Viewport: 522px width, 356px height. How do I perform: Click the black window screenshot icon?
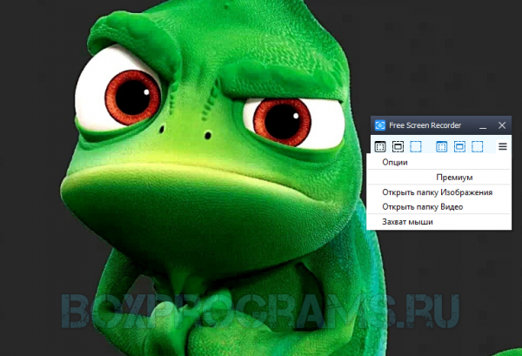point(398,146)
